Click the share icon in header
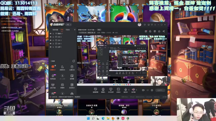Viewport: 216px width, 121px height. pos(164,31)
